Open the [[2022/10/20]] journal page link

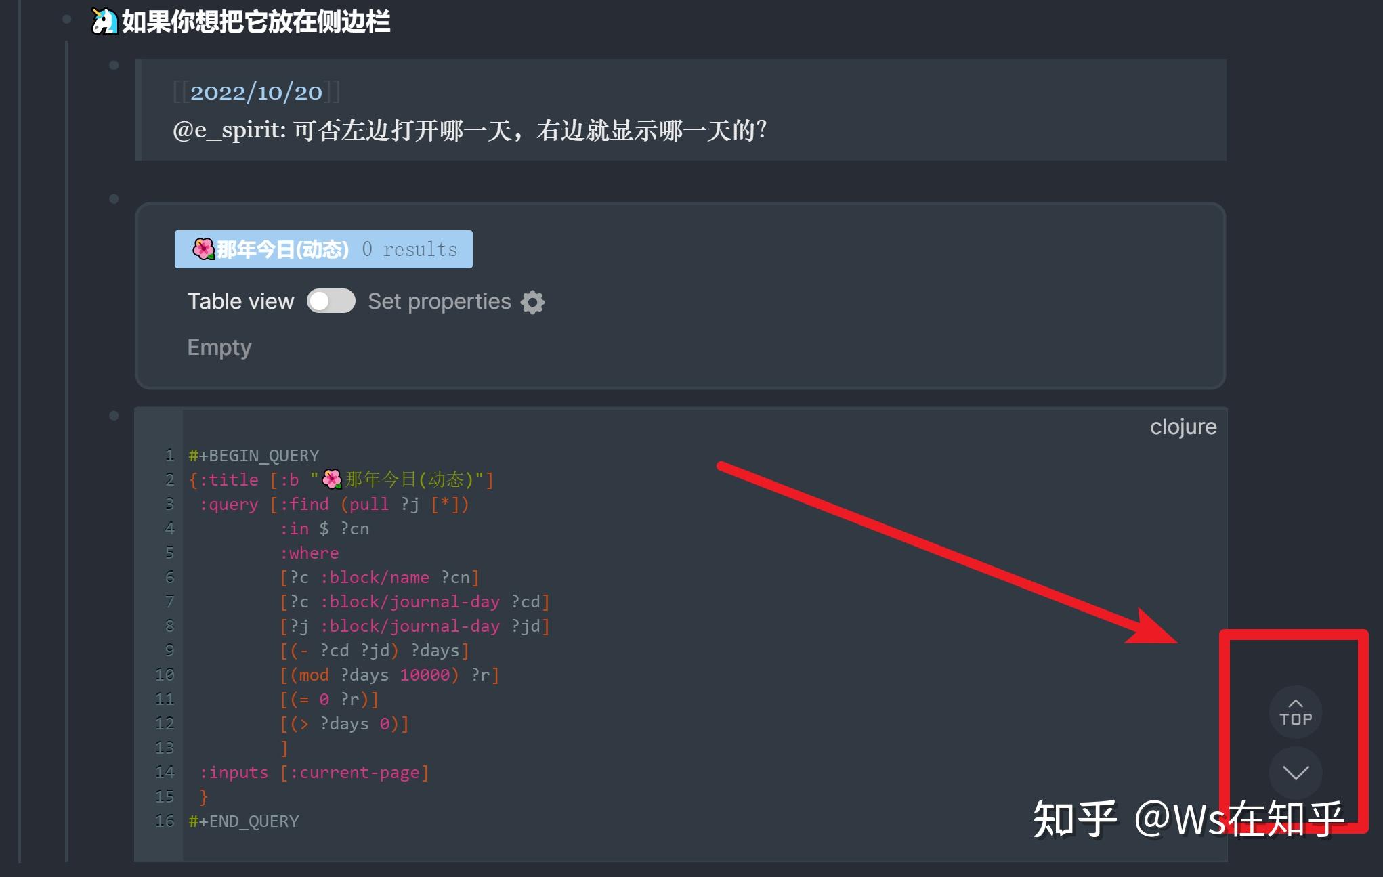256,92
